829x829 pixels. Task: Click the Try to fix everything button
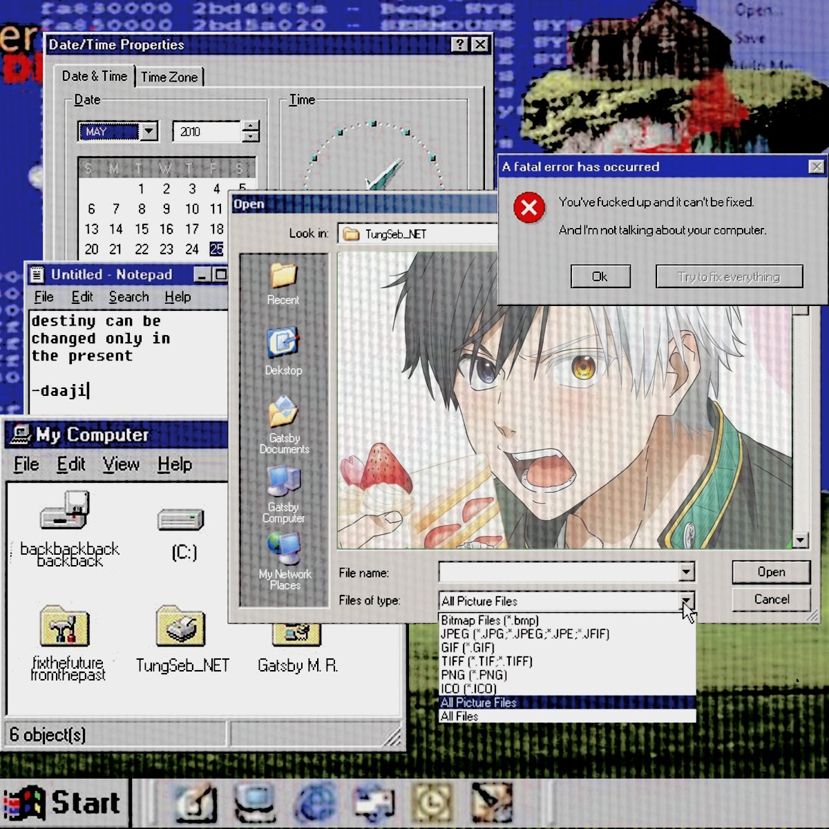pos(729,276)
